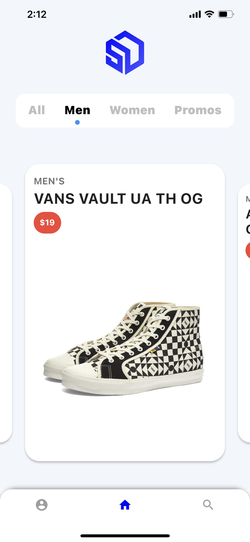Tap the blue cube app logo

point(125,53)
